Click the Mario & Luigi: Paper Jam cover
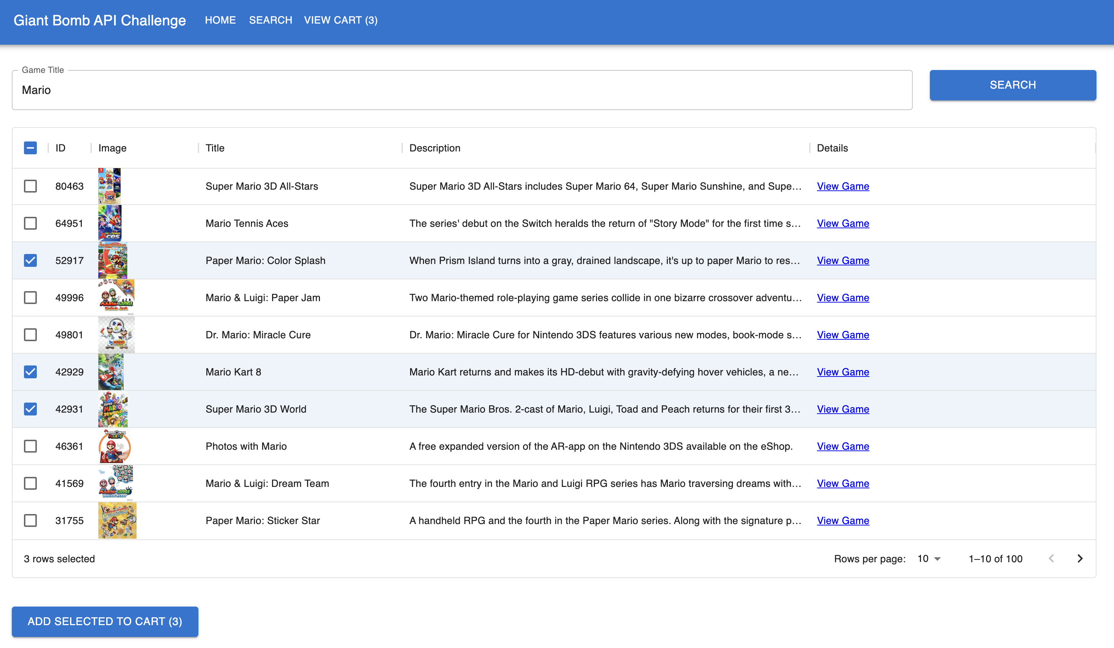 116,297
